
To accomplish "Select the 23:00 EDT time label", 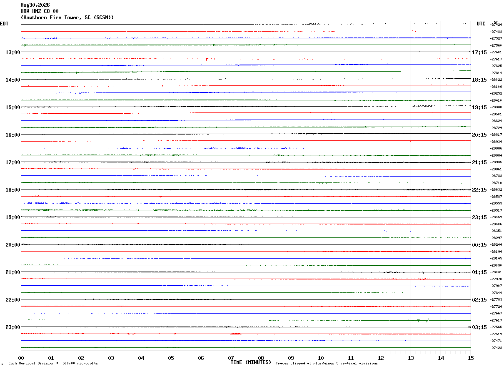I will coord(12,327).
